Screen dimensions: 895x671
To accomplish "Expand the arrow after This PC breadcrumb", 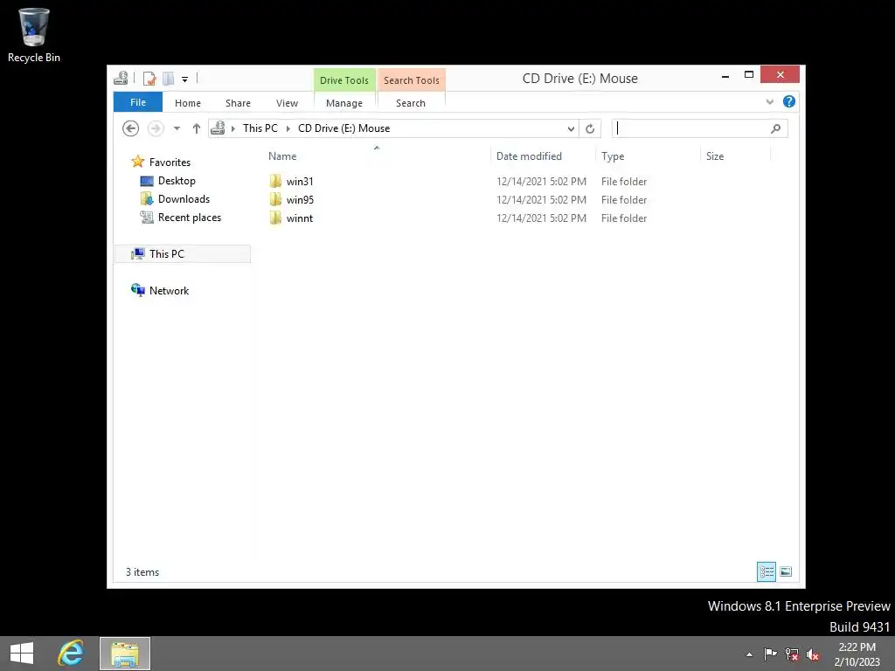I will (288, 128).
